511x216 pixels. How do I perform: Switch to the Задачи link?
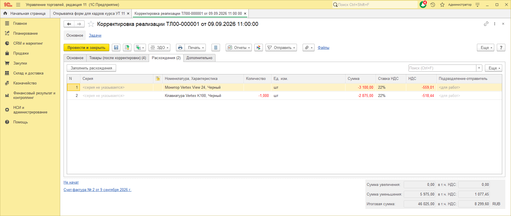95,36
